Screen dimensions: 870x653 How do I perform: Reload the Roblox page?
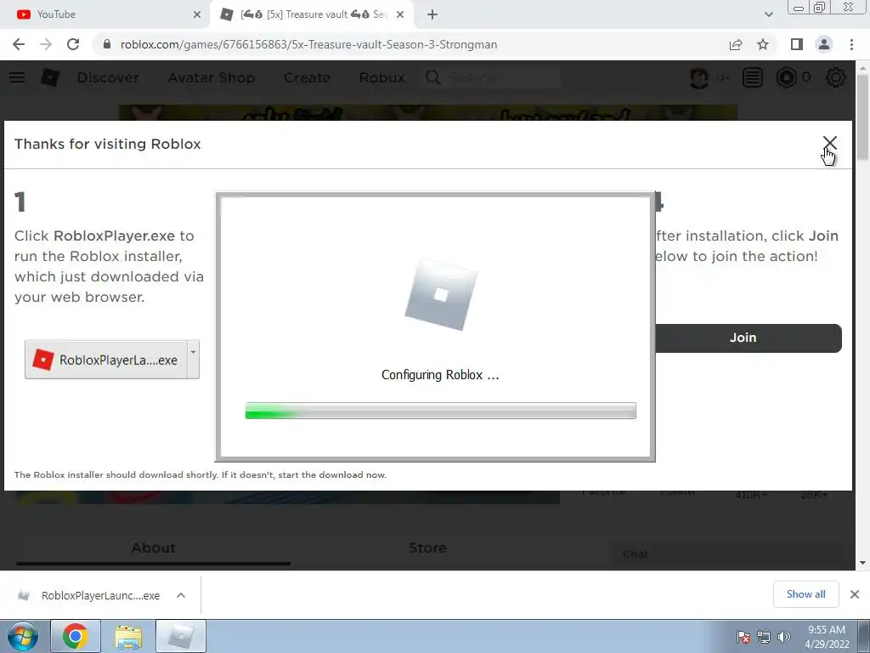click(x=73, y=44)
